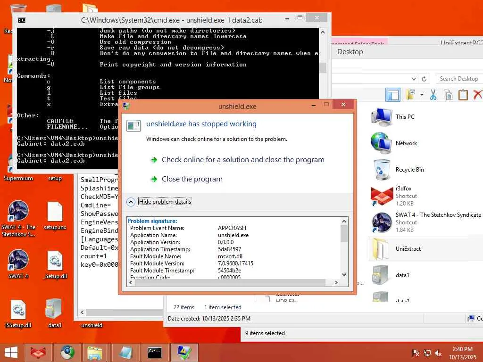The image size is (483, 362).
Task: Click horizontal scrollbar left arrow in problem details
Action: [131, 282]
